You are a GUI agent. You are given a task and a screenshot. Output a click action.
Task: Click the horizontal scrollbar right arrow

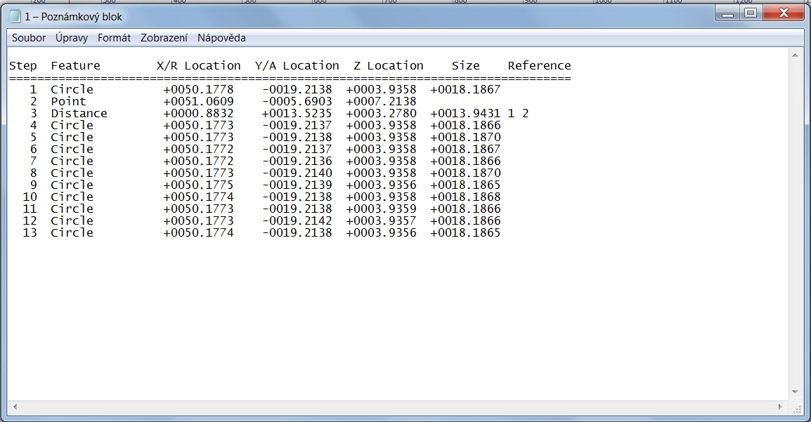click(x=781, y=407)
